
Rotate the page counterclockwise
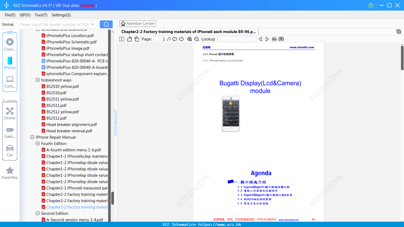(x=129, y=39)
